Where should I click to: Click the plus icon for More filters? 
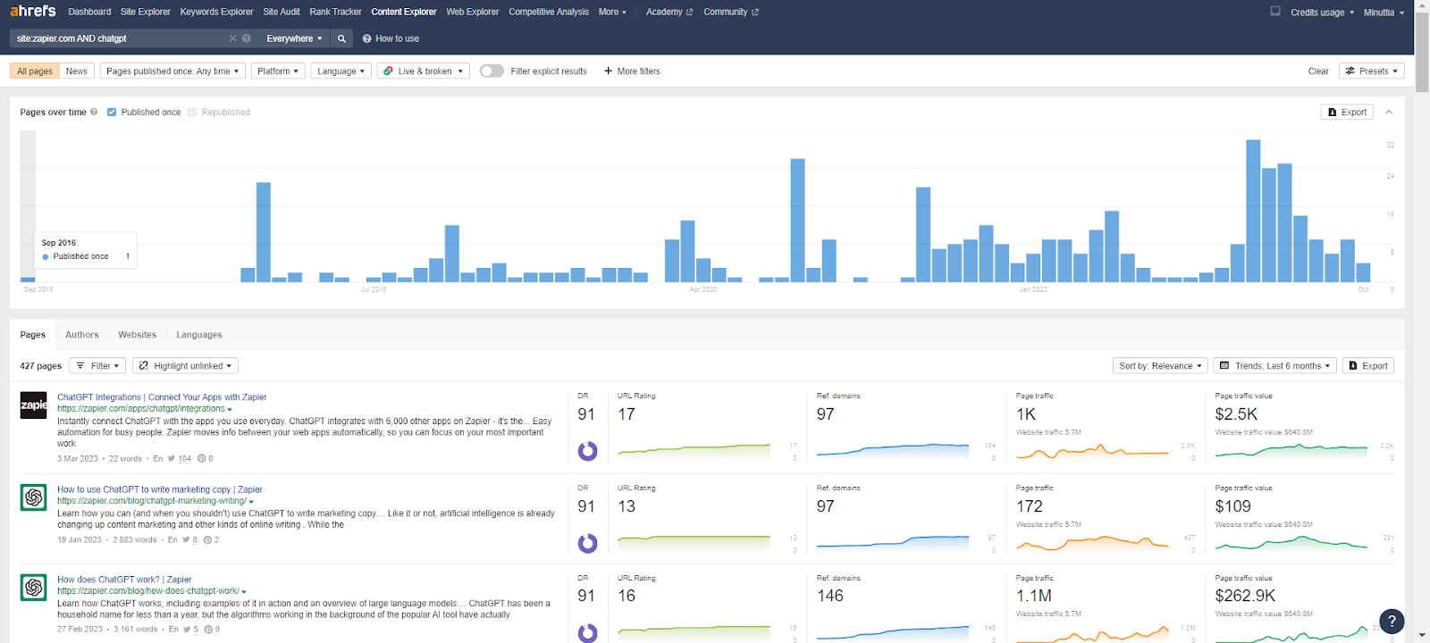pos(608,71)
